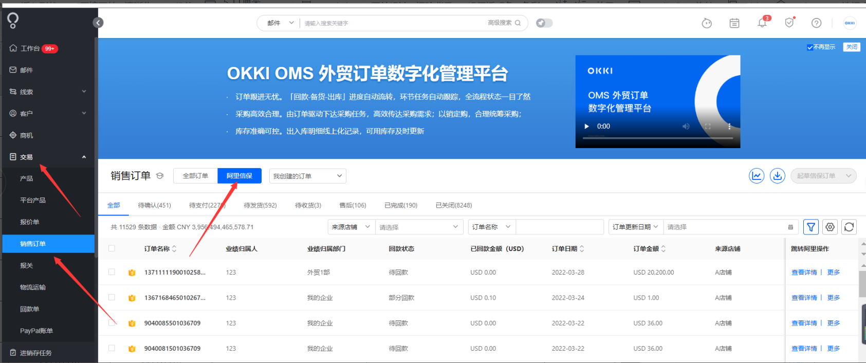
Task: Open the calendar icon in top bar
Action: point(734,23)
